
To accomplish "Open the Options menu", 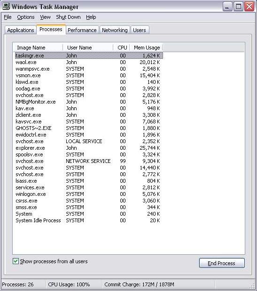I will (26, 17).
